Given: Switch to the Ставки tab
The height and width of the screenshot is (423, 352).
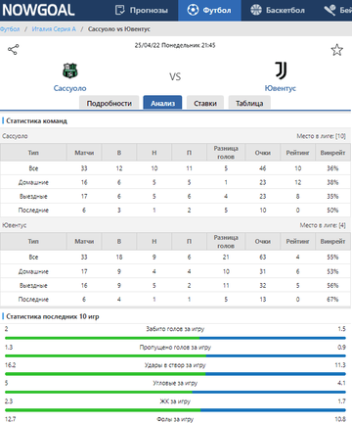Looking at the screenshot, I should tap(205, 103).
